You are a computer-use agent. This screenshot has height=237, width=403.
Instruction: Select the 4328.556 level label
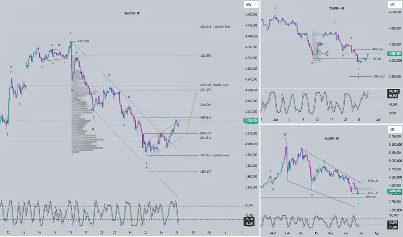(x=205, y=56)
